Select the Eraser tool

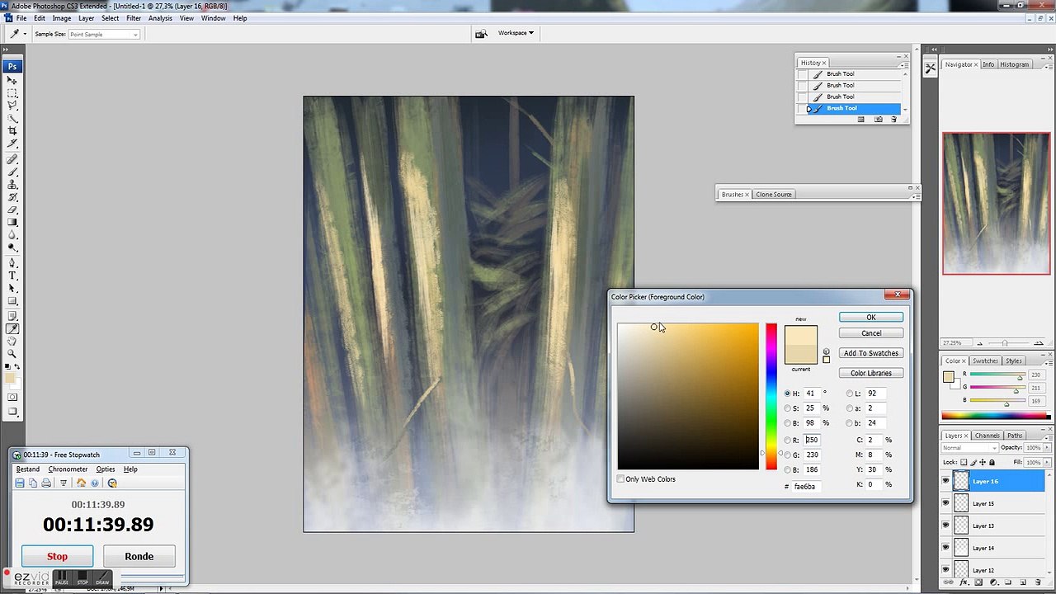point(12,210)
